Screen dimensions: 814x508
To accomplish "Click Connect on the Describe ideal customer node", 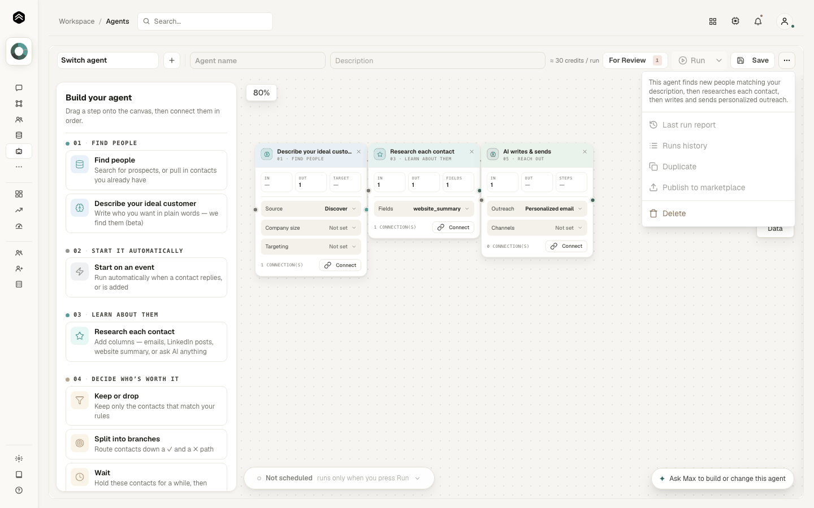I will tap(340, 265).
